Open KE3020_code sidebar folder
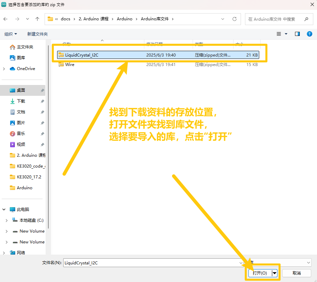Screen dimensions: 317x282 pyautogui.click(x=27, y=166)
